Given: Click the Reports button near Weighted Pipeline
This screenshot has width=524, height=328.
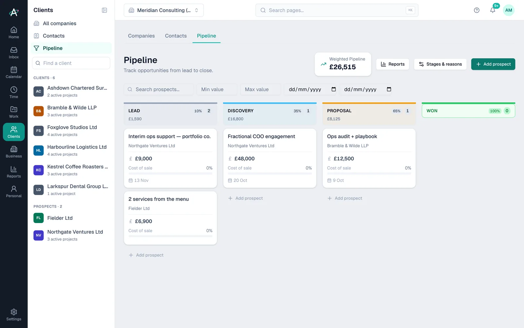Looking at the screenshot, I should (x=392, y=64).
